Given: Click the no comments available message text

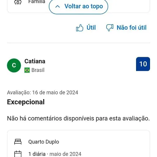Looking at the screenshot, I should [78, 118].
